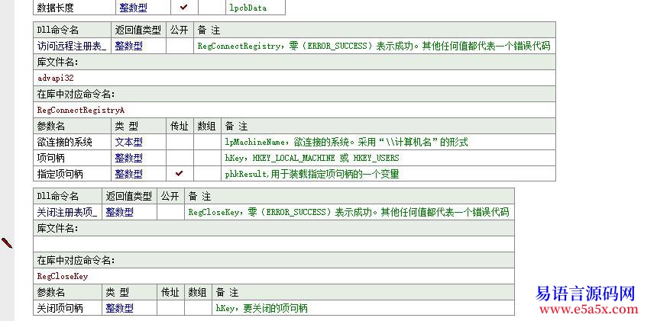The image size is (657, 321).
Task: Select 整数型 type of 关闭项句柄
Action: point(119,308)
